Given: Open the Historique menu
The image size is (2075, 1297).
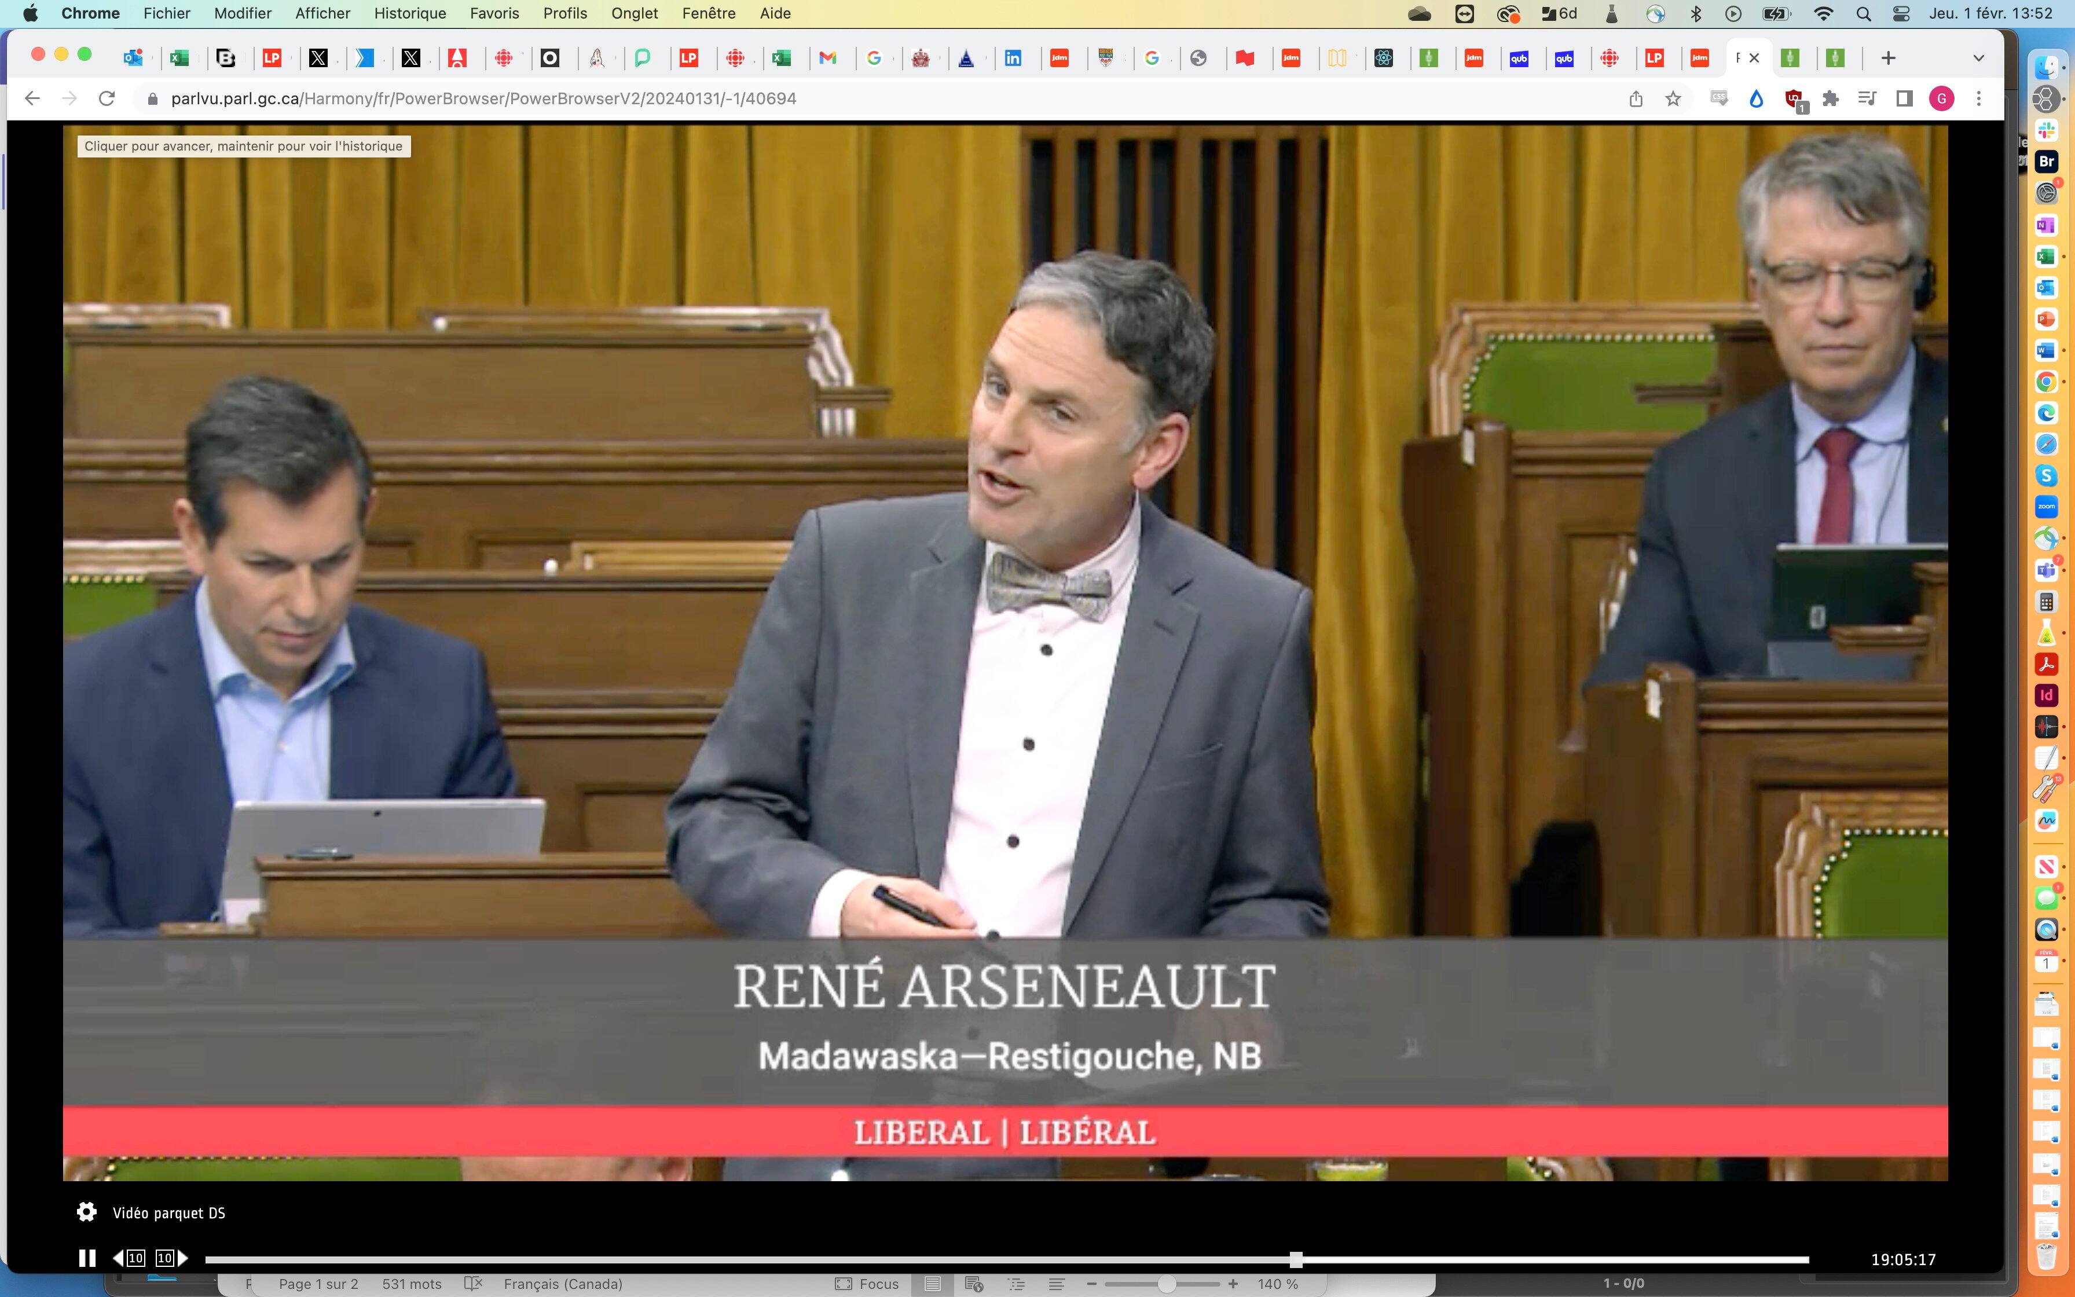Looking at the screenshot, I should tap(410, 14).
